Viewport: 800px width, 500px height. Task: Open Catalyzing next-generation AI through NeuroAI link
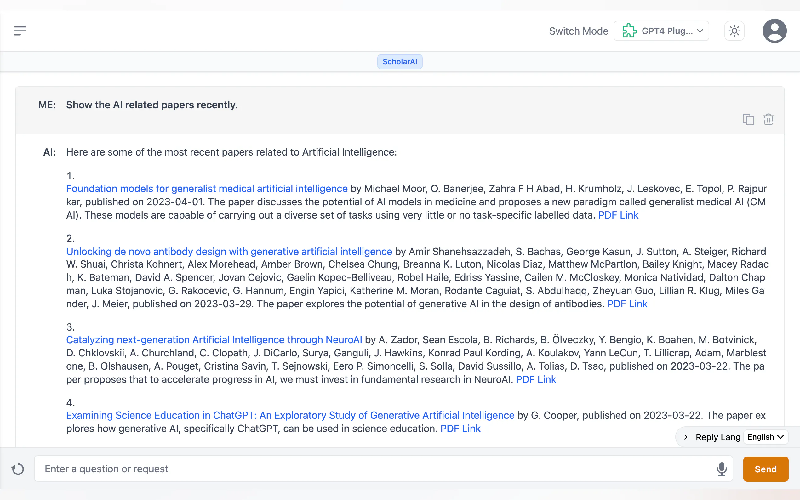click(214, 340)
